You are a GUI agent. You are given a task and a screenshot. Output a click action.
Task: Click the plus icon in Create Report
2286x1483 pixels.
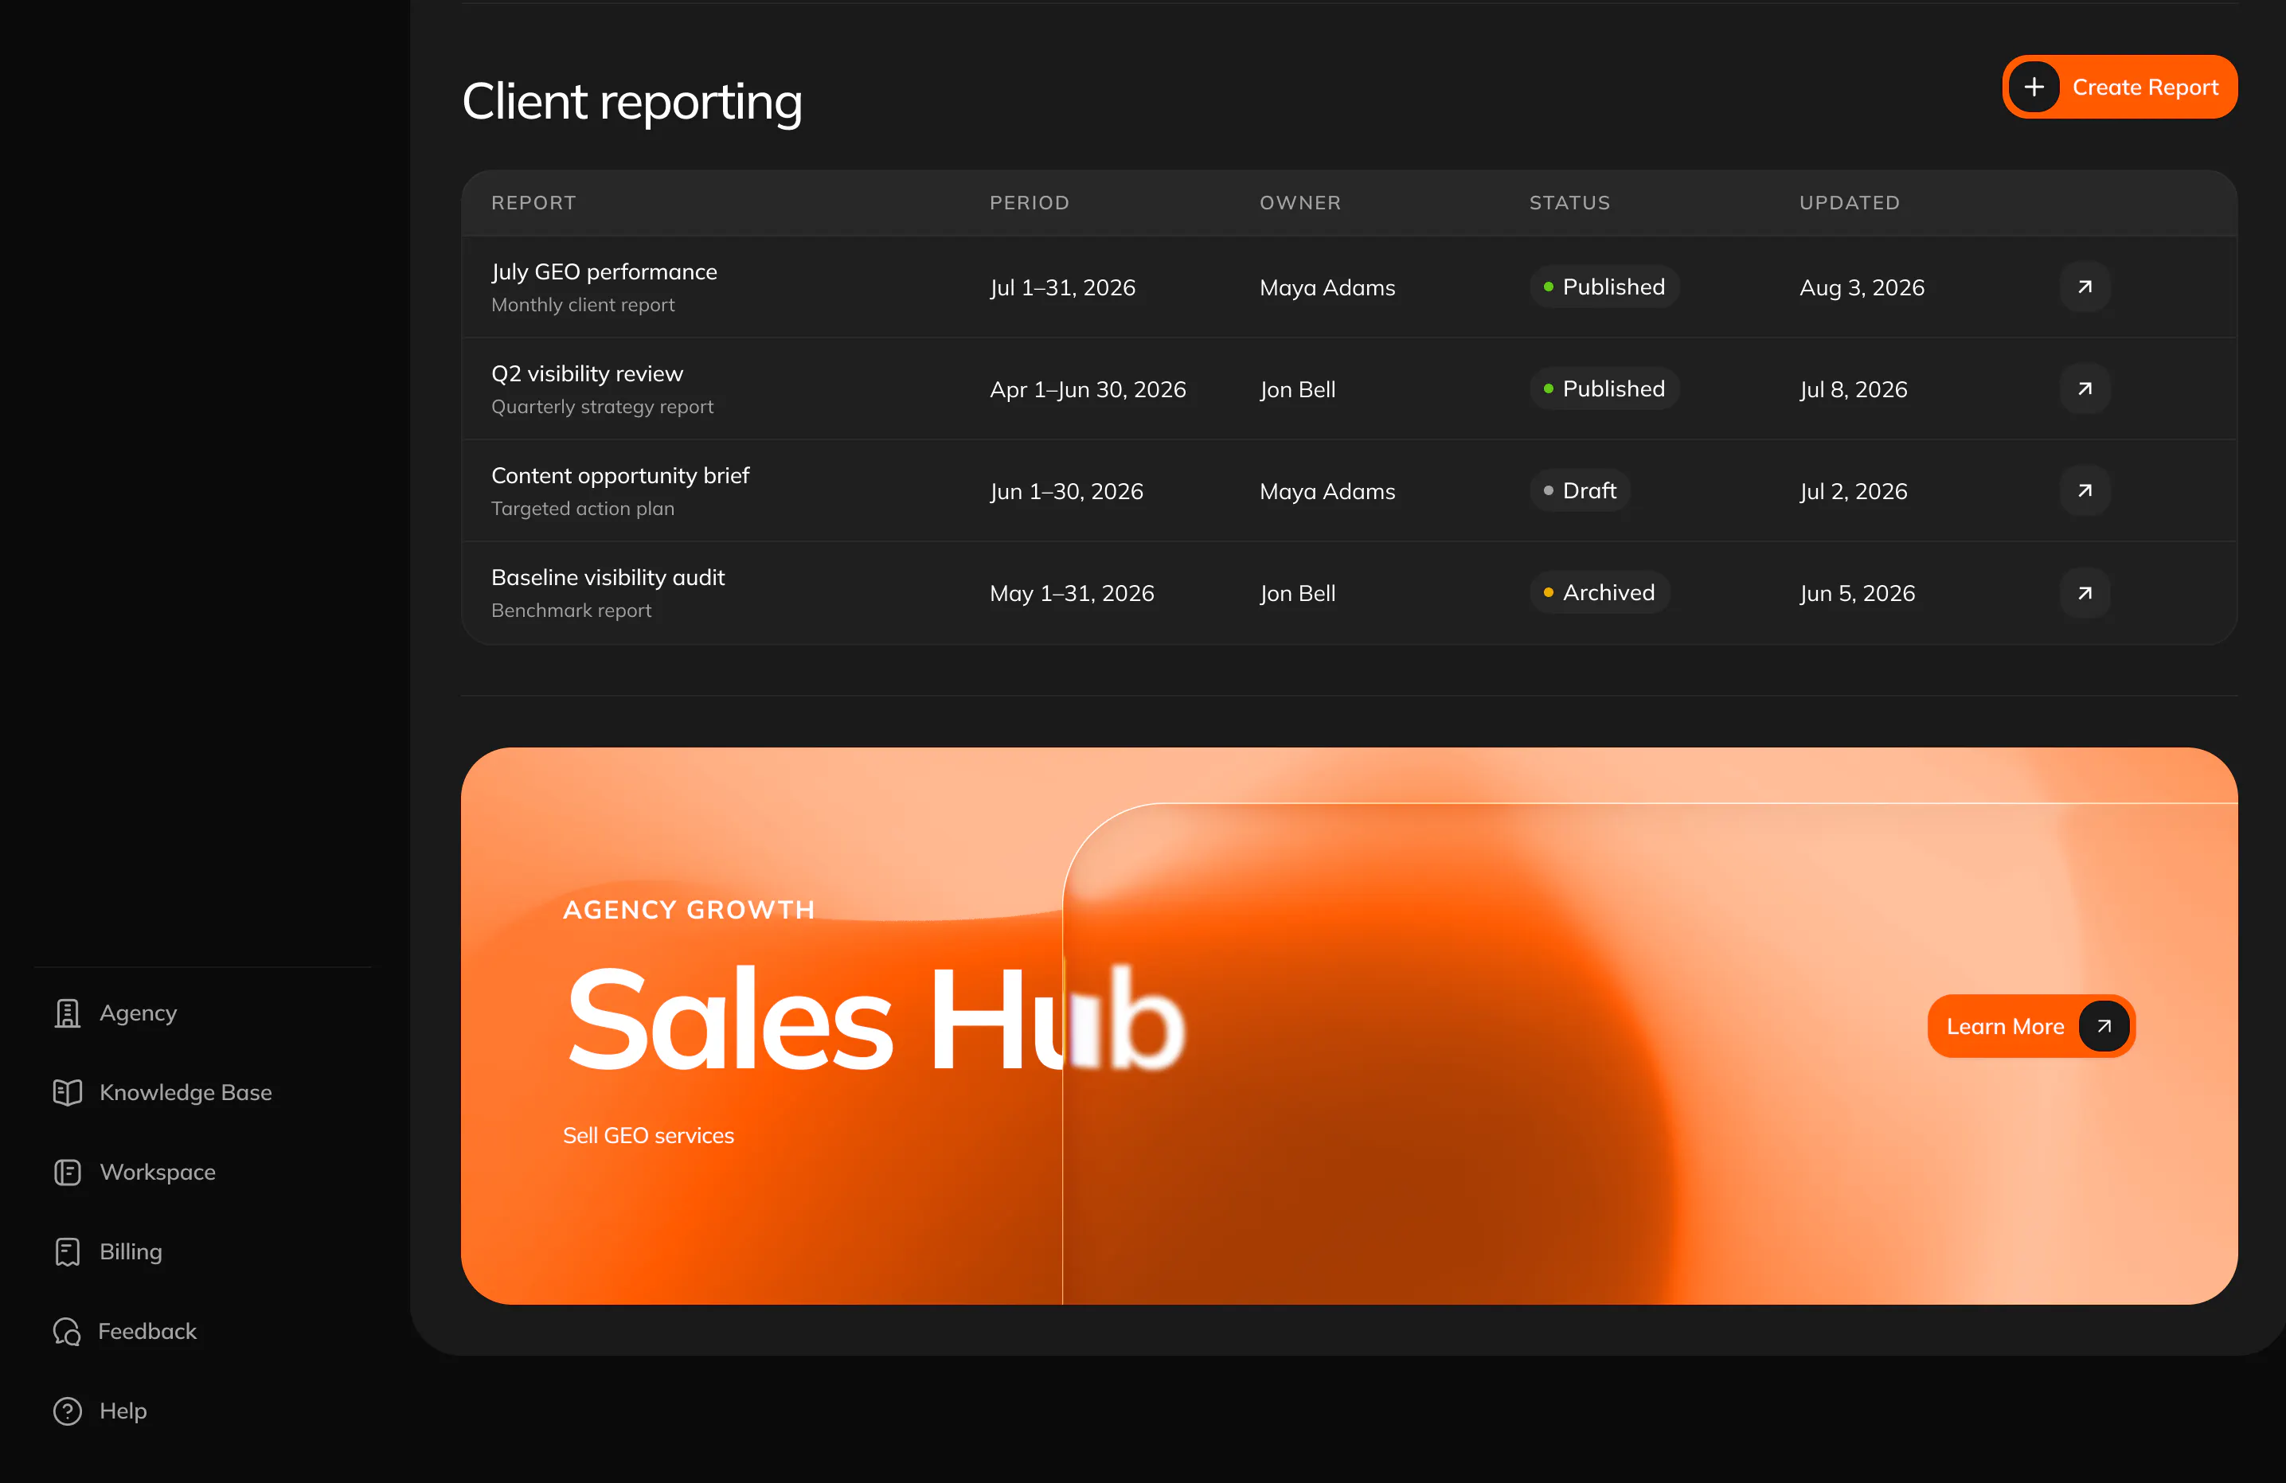coord(2034,88)
